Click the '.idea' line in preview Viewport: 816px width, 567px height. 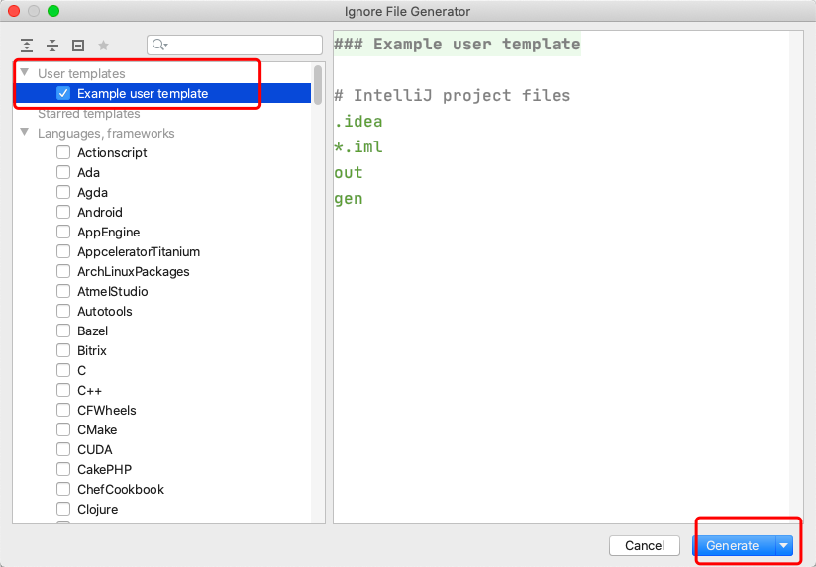click(x=358, y=121)
